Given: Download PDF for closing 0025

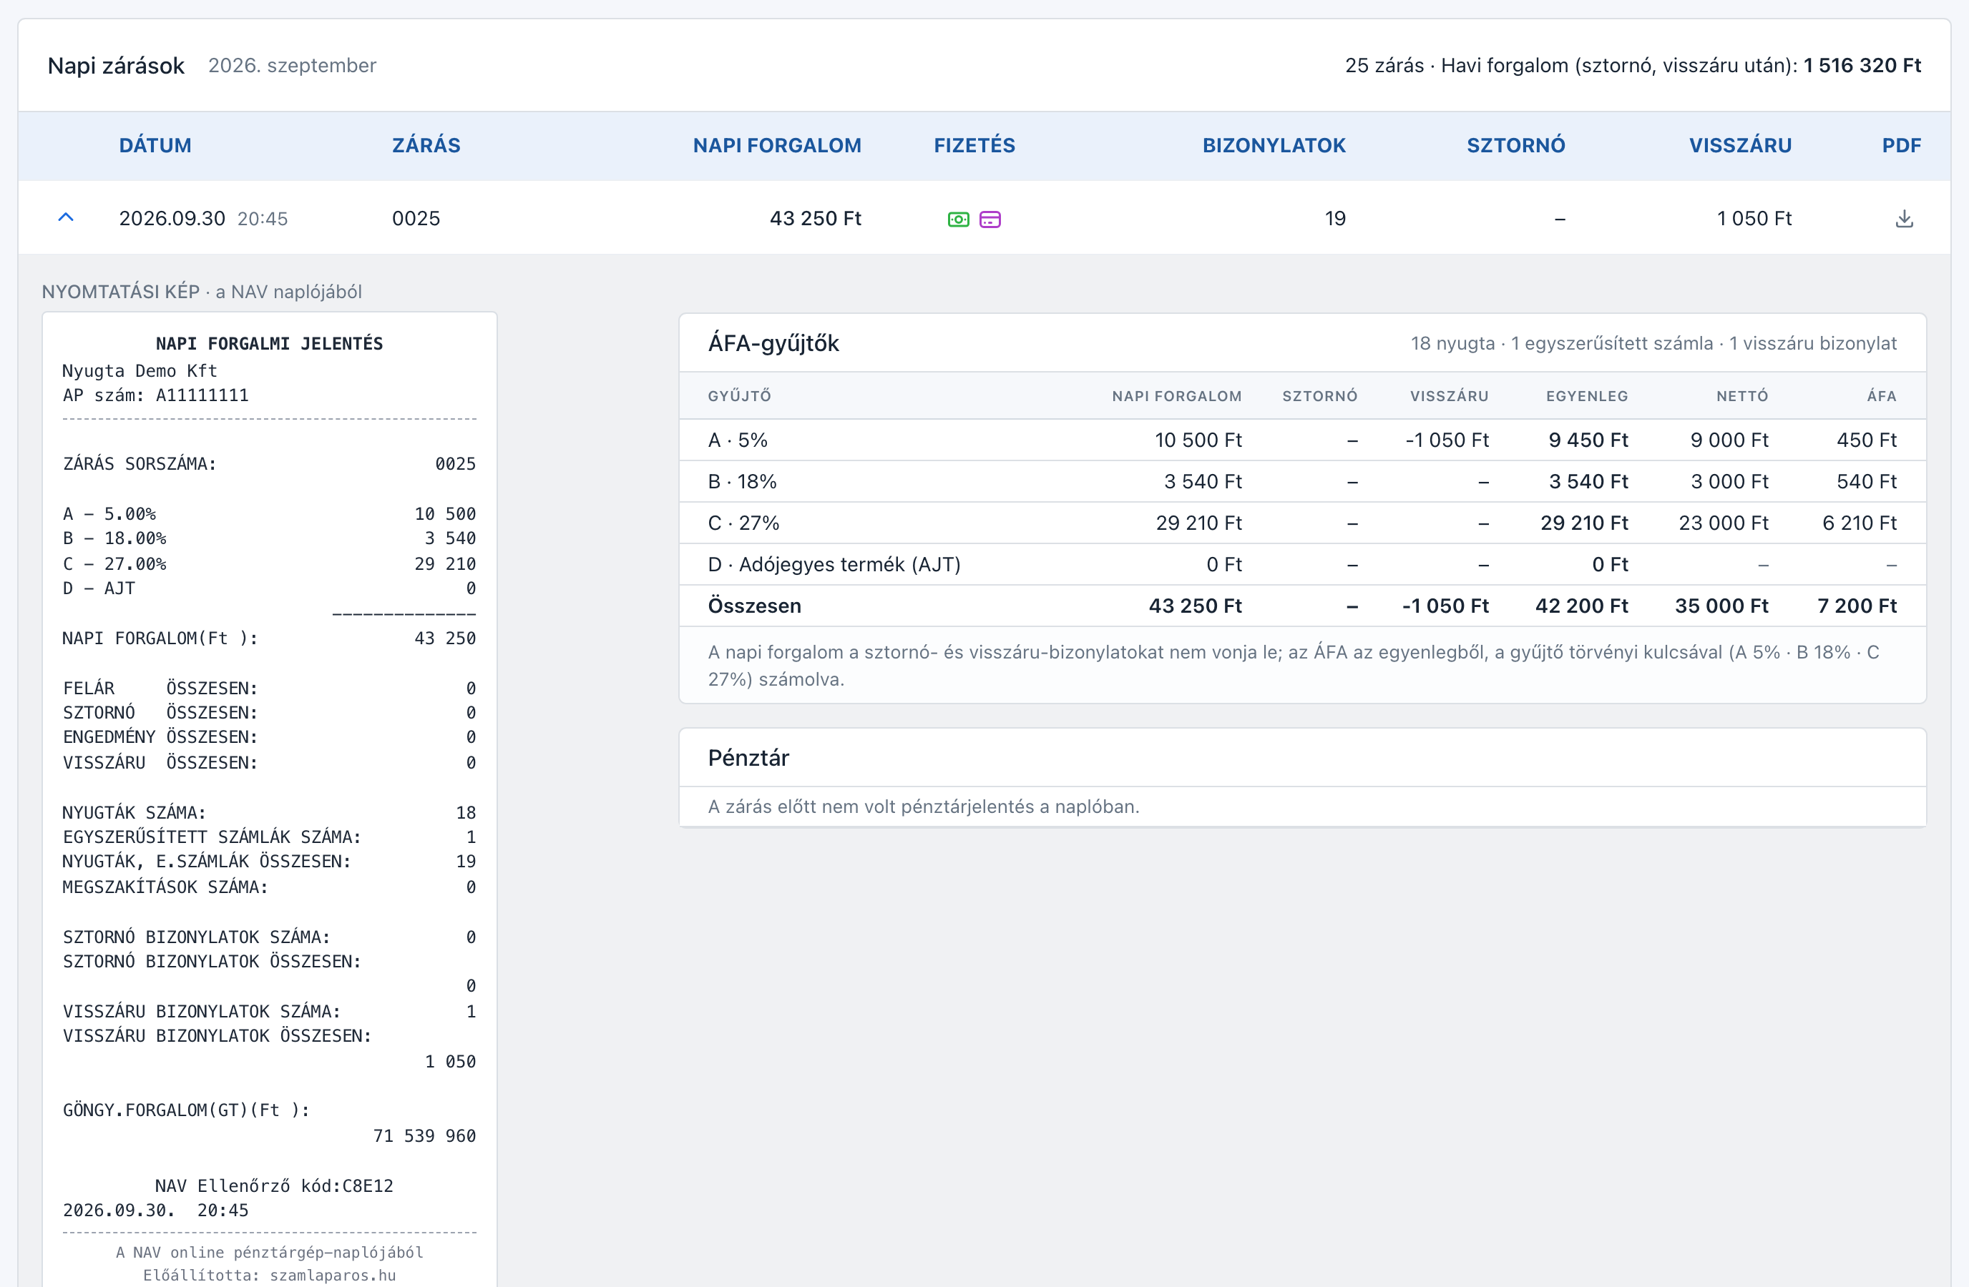Looking at the screenshot, I should point(1904,218).
